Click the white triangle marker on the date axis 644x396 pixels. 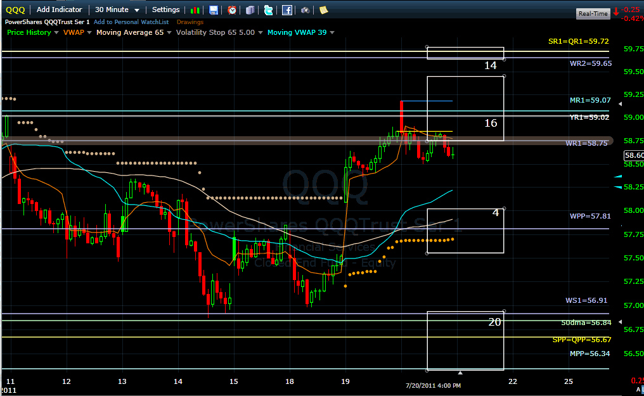(460, 373)
